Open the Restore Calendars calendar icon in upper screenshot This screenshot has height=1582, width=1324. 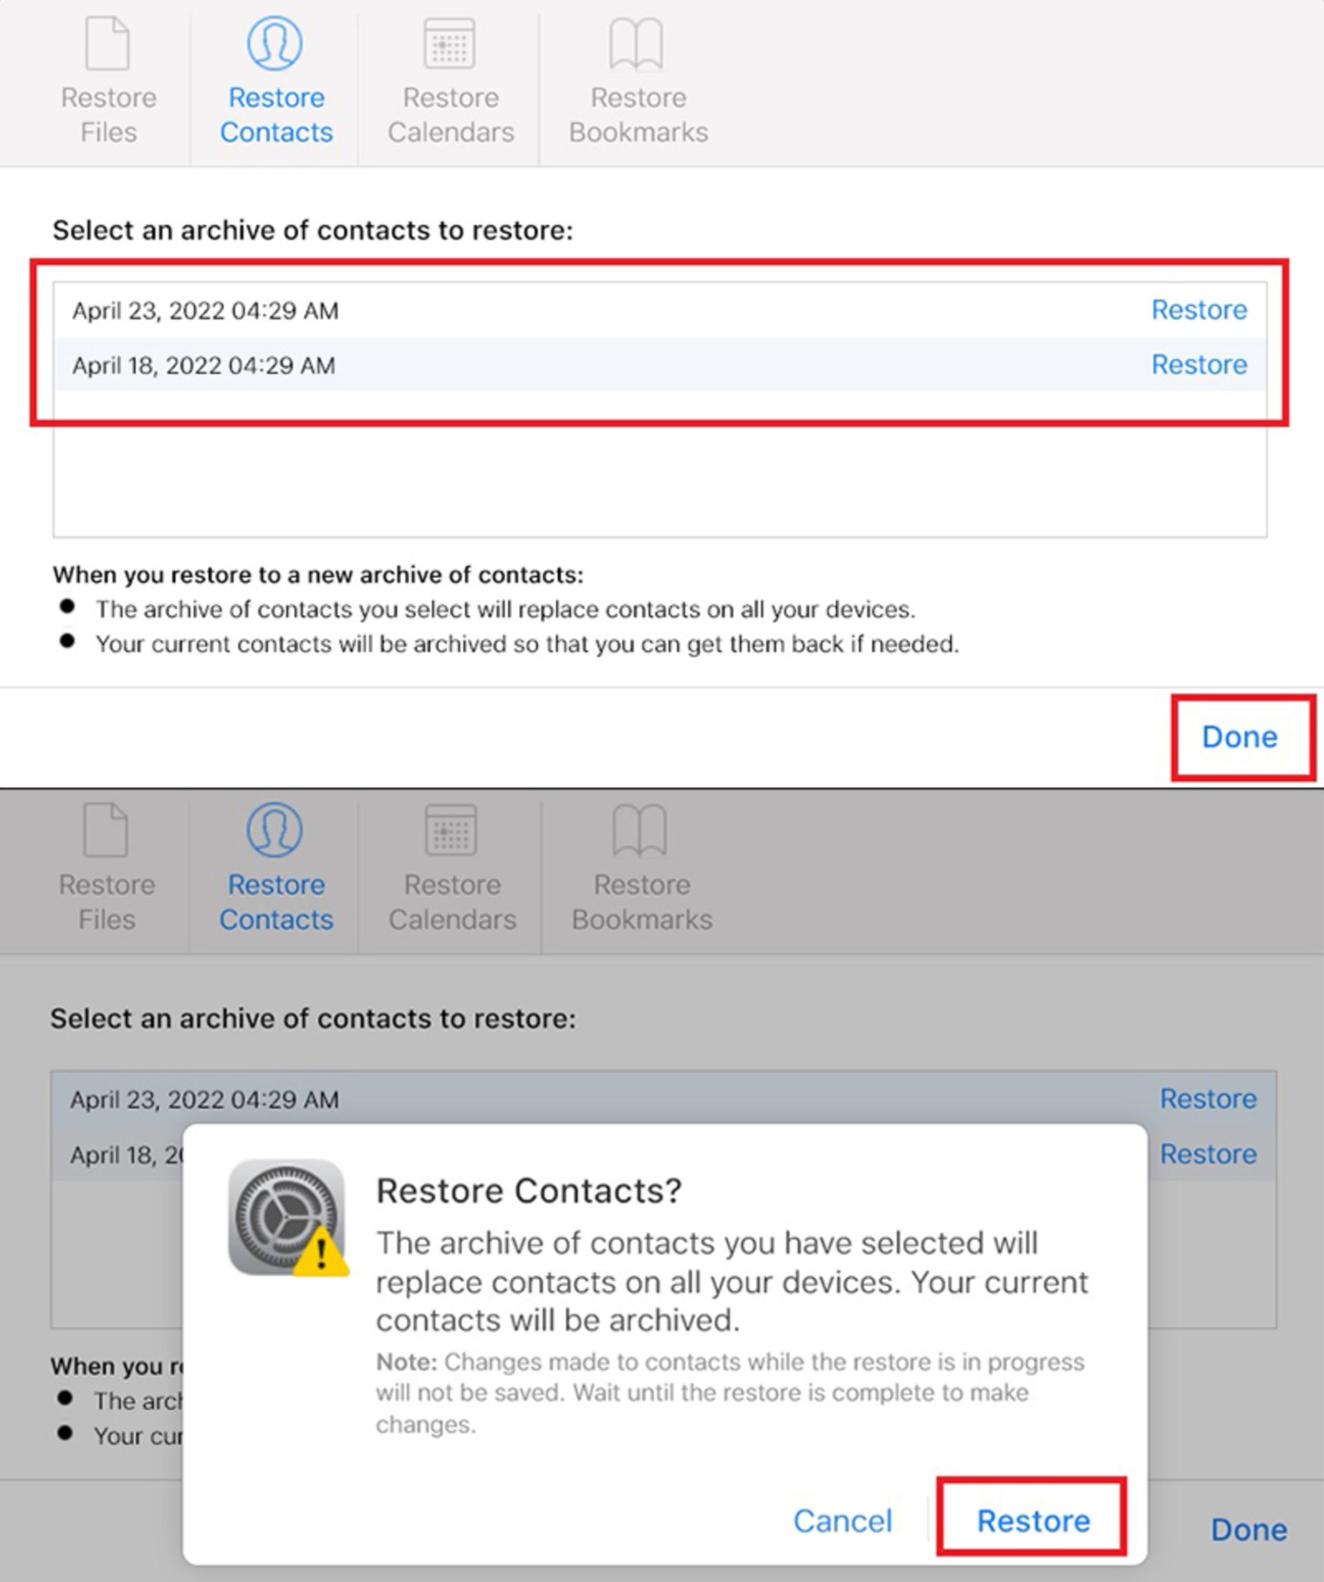click(450, 43)
